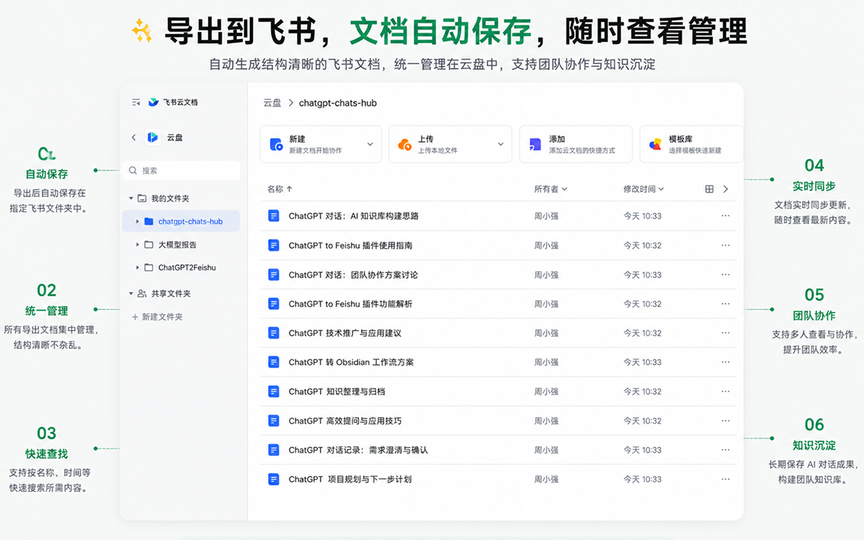Open more options for '团队协作方案讨论' row
Image resolution: width=864 pixels, height=540 pixels.
pyautogui.click(x=726, y=275)
